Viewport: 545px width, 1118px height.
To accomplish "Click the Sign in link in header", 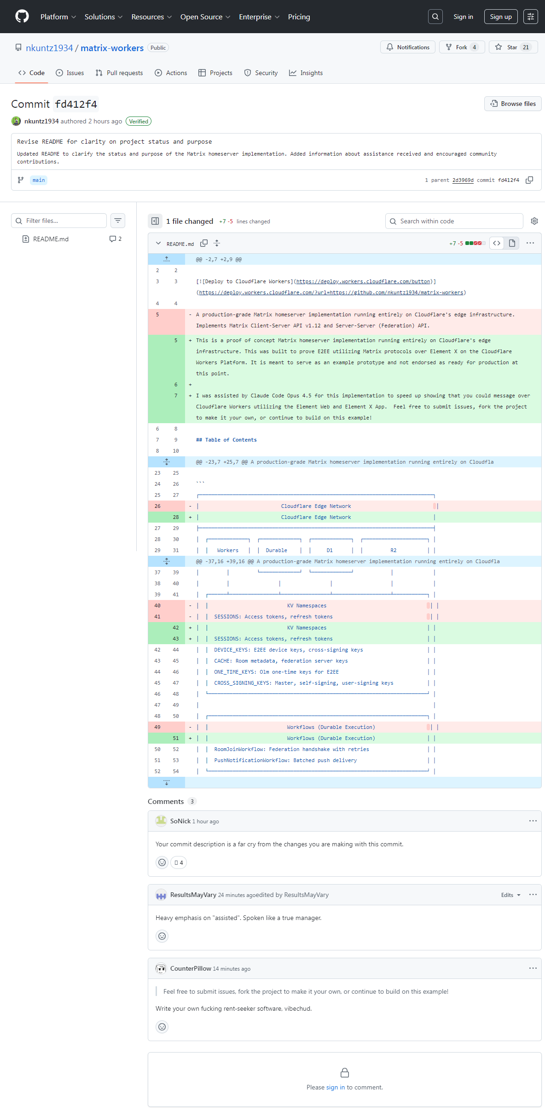I will tap(463, 17).
